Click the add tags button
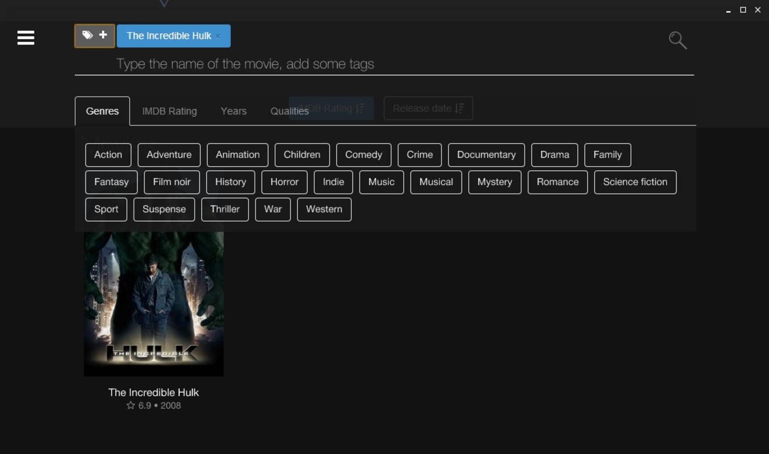The width and height of the screenshot is (769, 454). click(95, 36)
